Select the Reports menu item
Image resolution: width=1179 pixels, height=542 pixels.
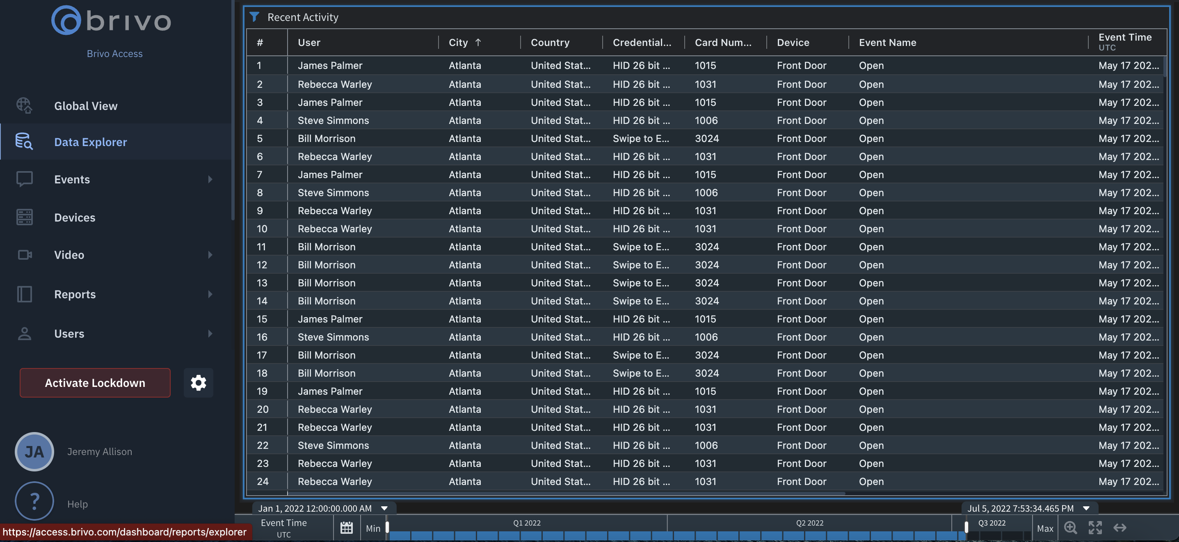tap(116, 294)
